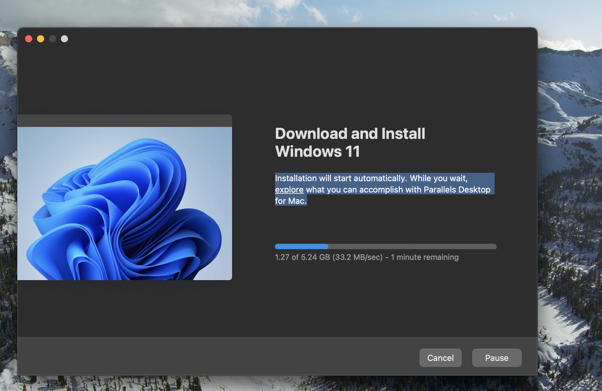602x391 pixels.
Task: Pause the Windows 11 download
Action: coord(497,358)
